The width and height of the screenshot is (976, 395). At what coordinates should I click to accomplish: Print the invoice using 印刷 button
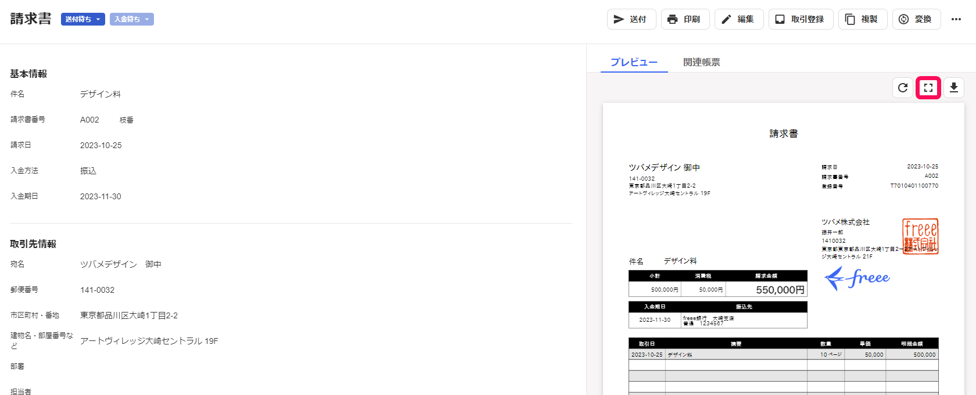coord(685,19)
